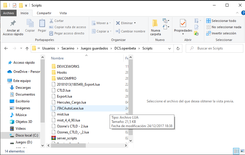Click DCS.openbeta in address path
Image resolution: width=245 pixels, height=155 pixels.
(125, 48)
